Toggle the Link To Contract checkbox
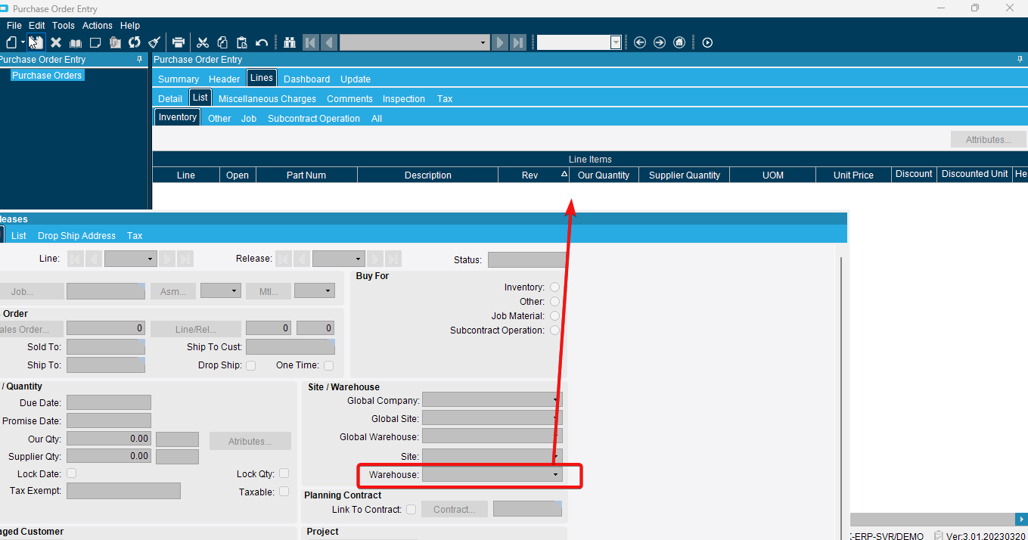Screen dimensions: 1028x540 (411, 510)
